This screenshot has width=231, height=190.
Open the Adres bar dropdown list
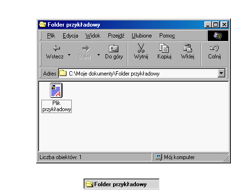coord(221,73)
